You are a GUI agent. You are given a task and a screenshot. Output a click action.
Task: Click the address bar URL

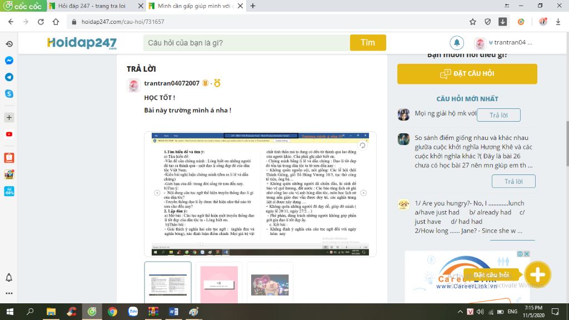coord(123,22)
